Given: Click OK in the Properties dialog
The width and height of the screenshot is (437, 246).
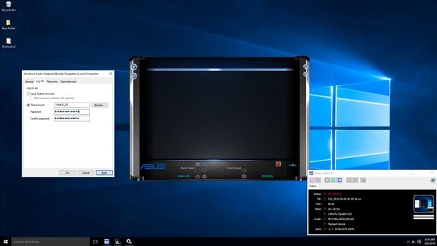Looking at the screenshot, I should coord(67,173).
